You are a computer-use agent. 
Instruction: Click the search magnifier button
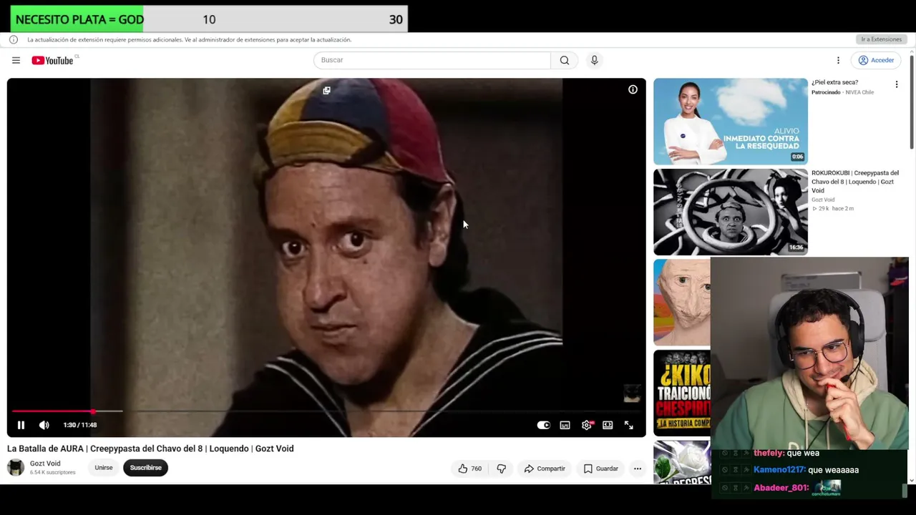565,60
